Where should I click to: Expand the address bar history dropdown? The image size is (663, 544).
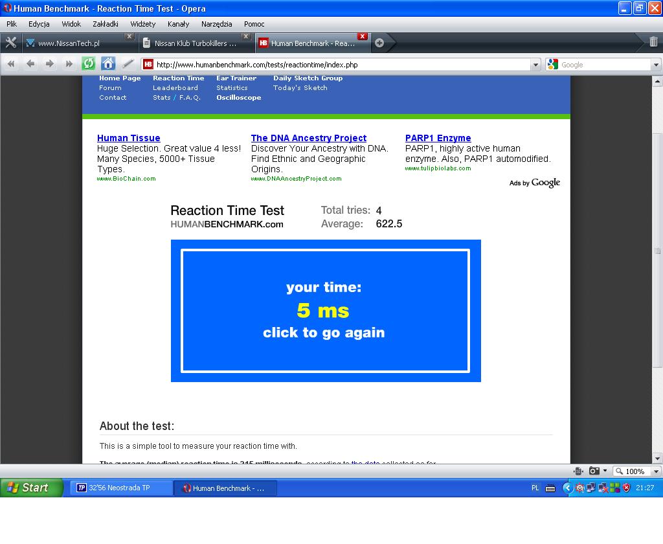535,65
